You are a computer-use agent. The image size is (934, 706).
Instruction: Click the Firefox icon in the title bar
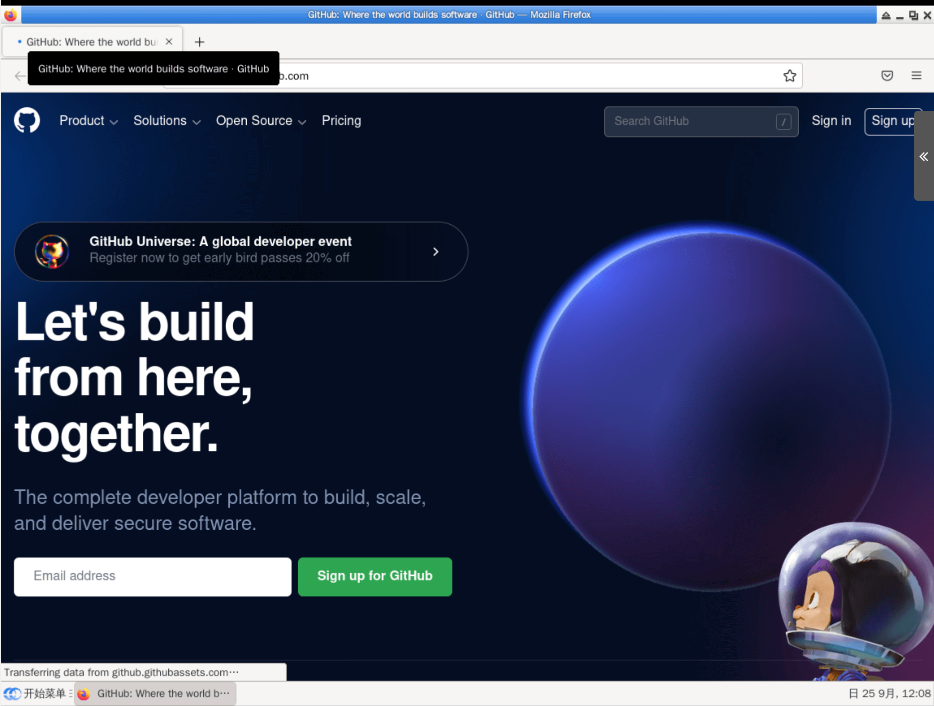click(10, 15)
